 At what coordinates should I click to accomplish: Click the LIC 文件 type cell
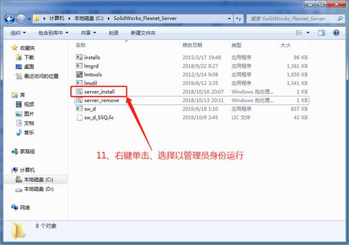coord(241,118)
